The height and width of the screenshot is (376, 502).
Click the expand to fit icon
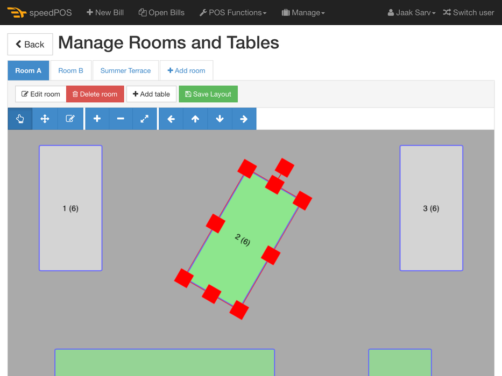144,119
